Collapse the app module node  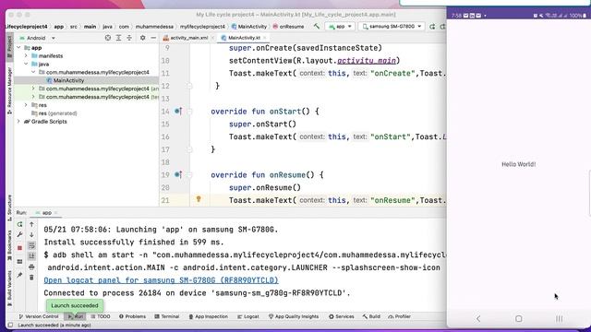tap(18, 48)
